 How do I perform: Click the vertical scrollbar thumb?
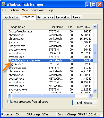(95, 53)
